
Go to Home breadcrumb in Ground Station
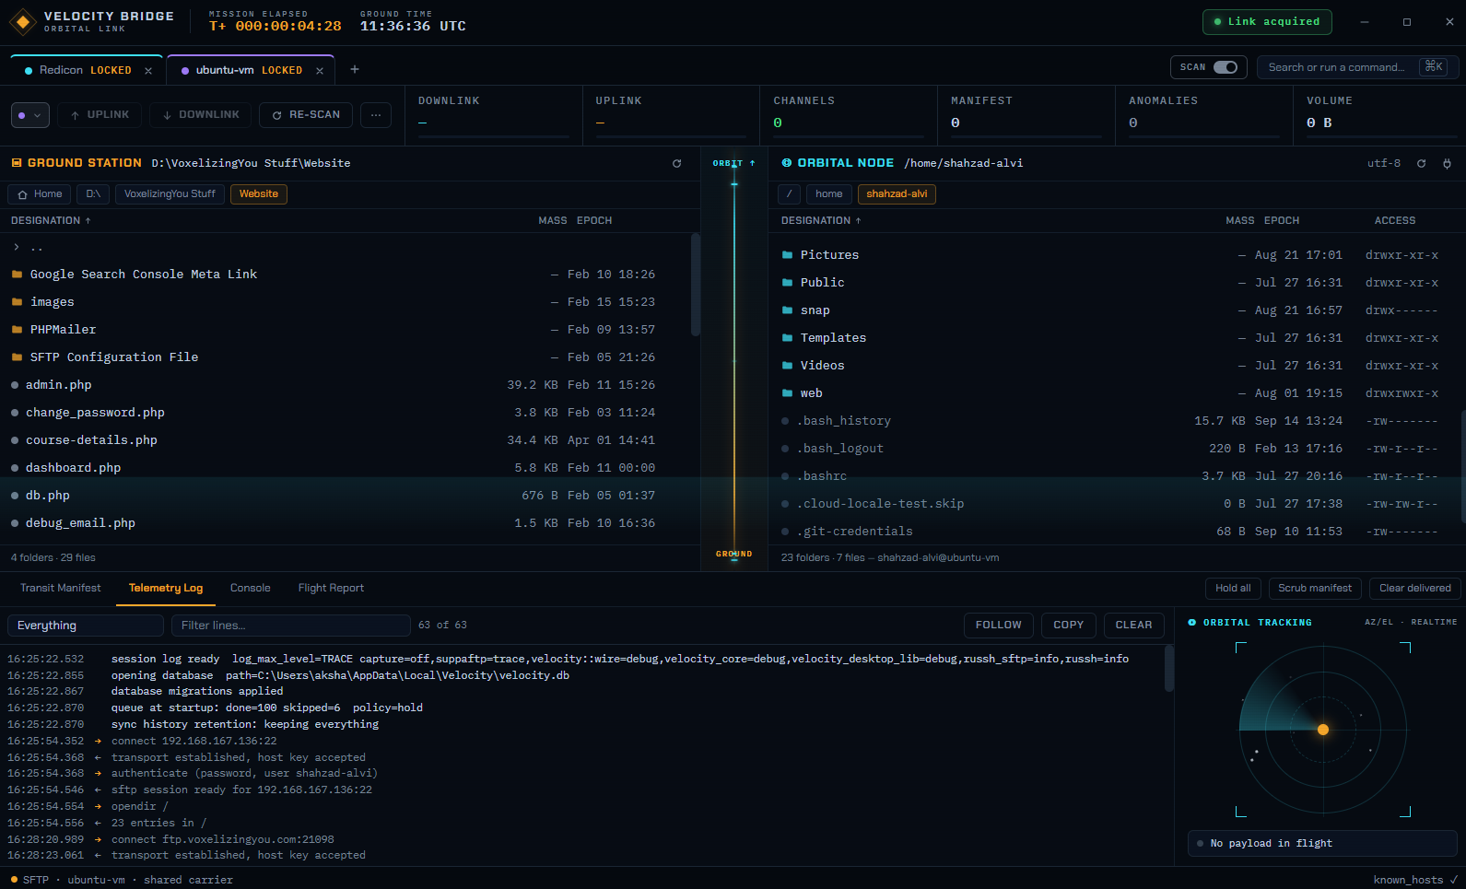[40, 194]
